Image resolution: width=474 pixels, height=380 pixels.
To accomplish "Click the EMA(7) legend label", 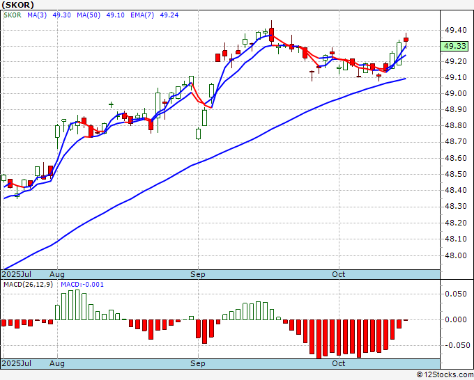I will [142, 15].
